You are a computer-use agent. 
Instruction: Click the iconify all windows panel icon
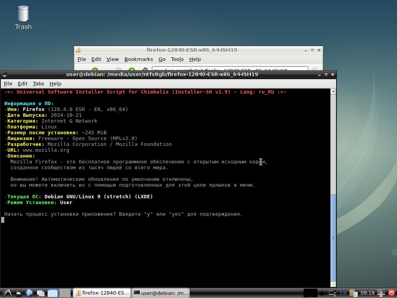click(x=40, y=293)
